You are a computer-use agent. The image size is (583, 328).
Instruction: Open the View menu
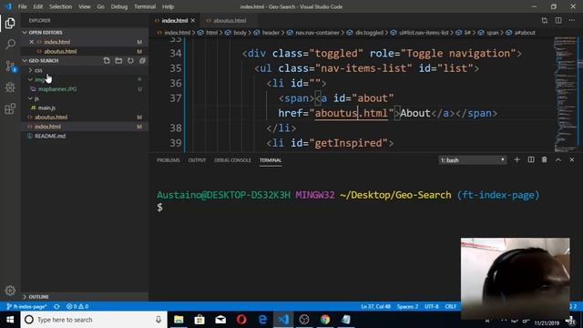coord(85,6)
